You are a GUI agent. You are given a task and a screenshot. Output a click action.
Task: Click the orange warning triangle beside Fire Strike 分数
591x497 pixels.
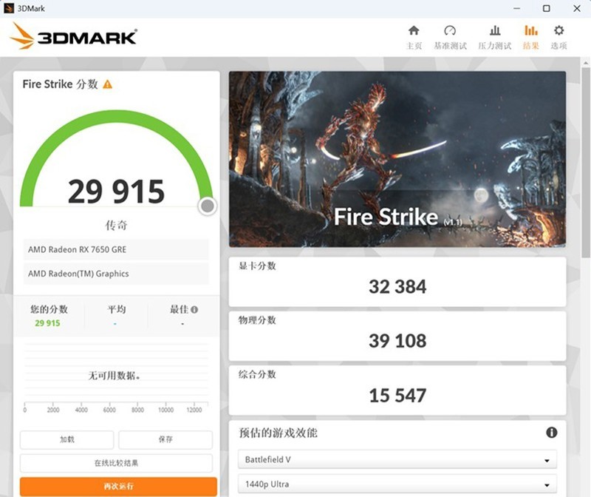[x=108, y=84]
